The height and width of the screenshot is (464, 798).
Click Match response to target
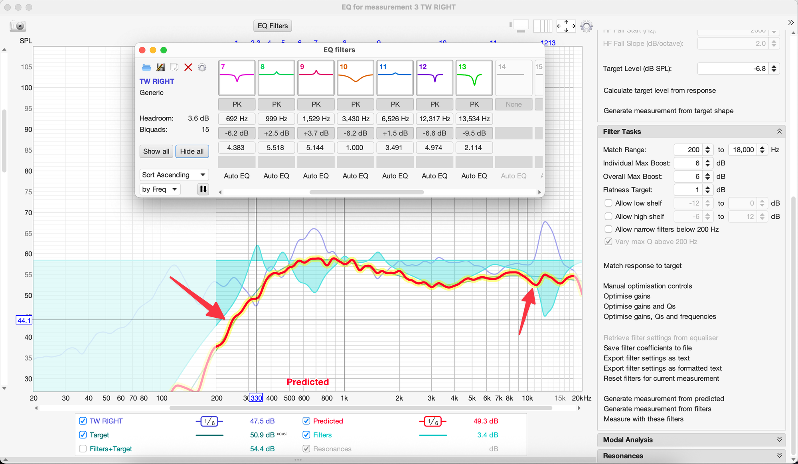coord(642,265)
